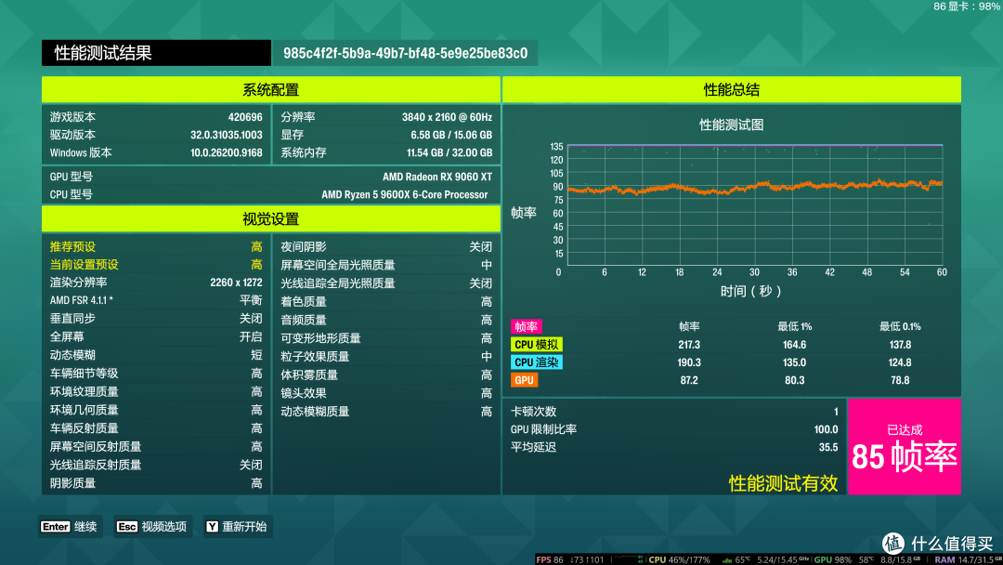The width and height of the screenshot is (1003, 565).
Task: Click the 阴影质量 row
Action: 156,483
